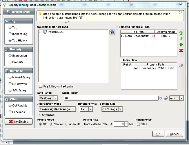Move selected tag down with green arrow
This screenshot has height=145, width=189.
[181, 39]
